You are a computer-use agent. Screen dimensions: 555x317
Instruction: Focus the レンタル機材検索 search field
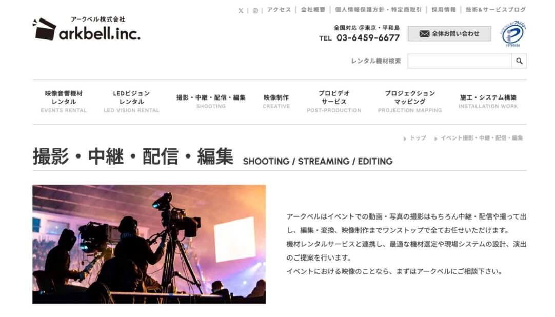[460, 61]
